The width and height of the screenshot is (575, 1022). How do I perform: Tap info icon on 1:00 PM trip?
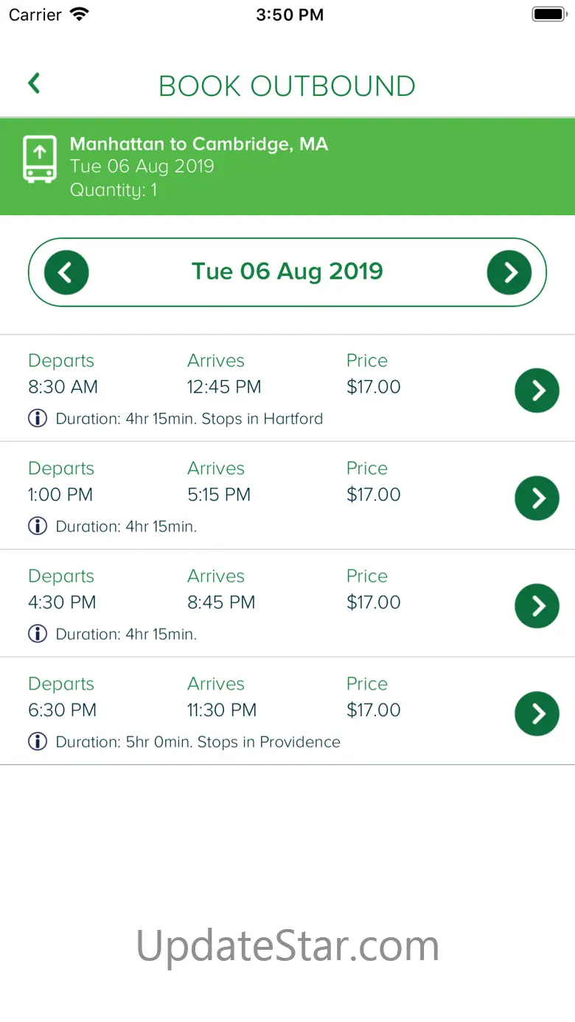point(38,526)
